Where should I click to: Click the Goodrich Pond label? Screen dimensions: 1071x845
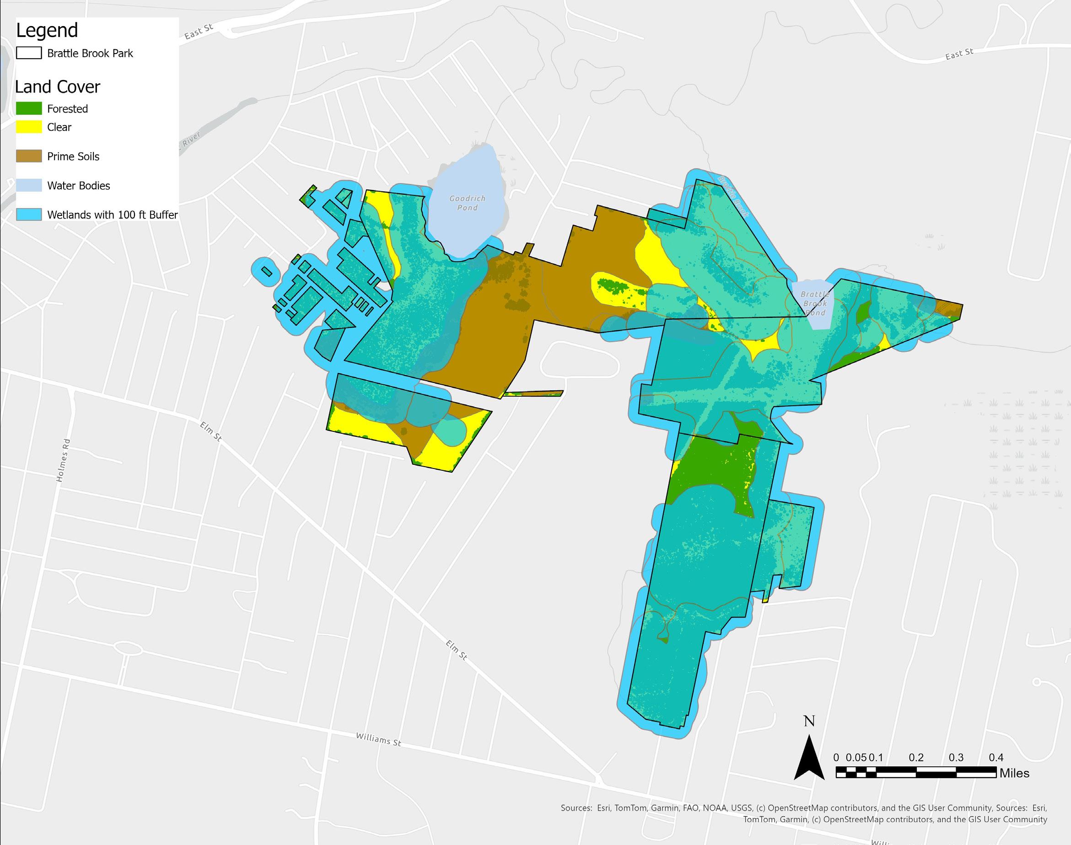click(467, 203)
